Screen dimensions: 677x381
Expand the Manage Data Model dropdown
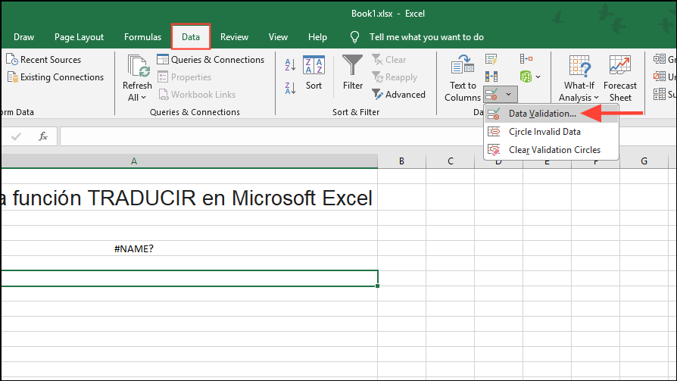point(538,77)
